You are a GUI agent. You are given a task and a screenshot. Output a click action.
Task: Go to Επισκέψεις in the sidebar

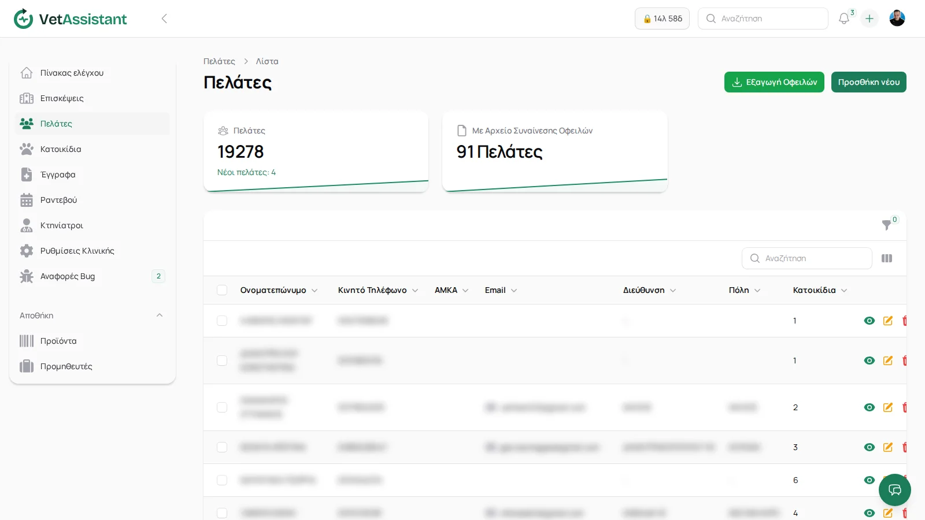point(92,98)
